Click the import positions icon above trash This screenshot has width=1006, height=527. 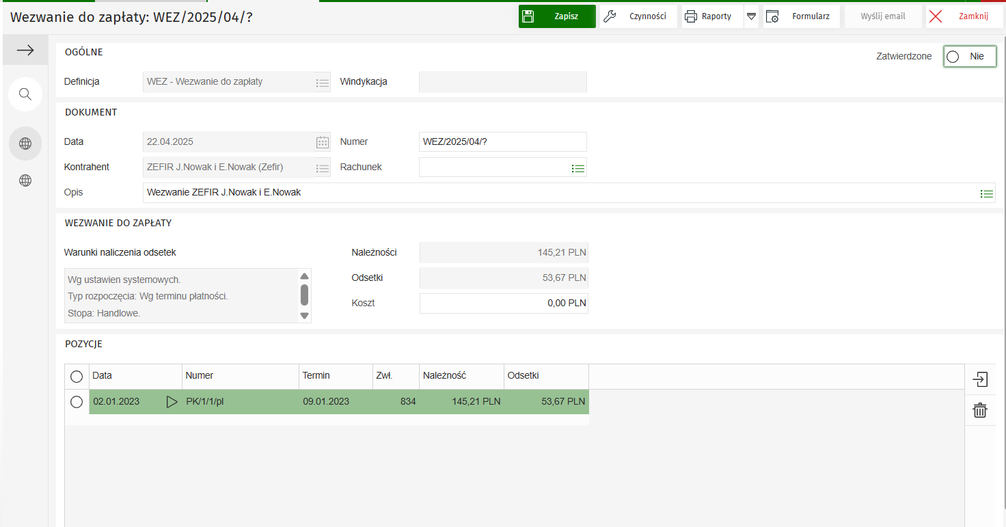point(980,380)
